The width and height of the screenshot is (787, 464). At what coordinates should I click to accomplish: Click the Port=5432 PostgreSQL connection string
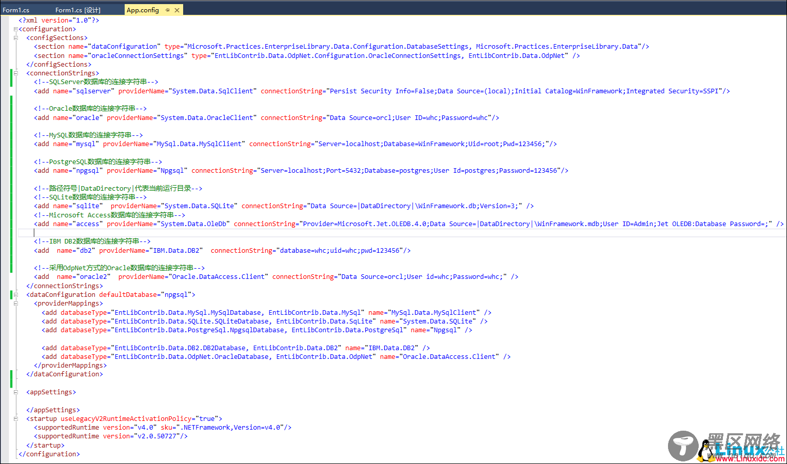click(x=344, y=171)
